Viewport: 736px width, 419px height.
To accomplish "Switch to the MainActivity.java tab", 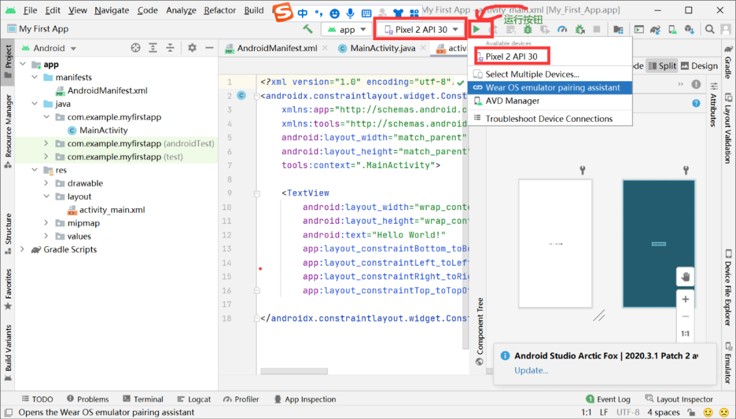I will click(x=382, y=48).
